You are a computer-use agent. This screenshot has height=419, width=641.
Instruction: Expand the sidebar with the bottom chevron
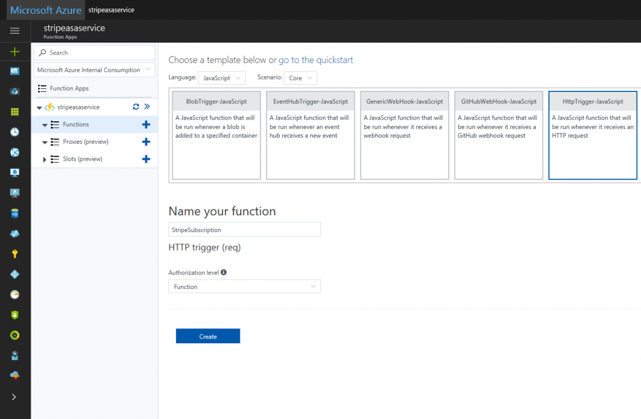(x=14, y=397)
